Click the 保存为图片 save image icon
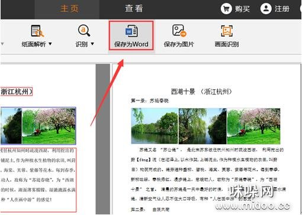302x215 pixels. pyautogui.click(x=179, y=31)
